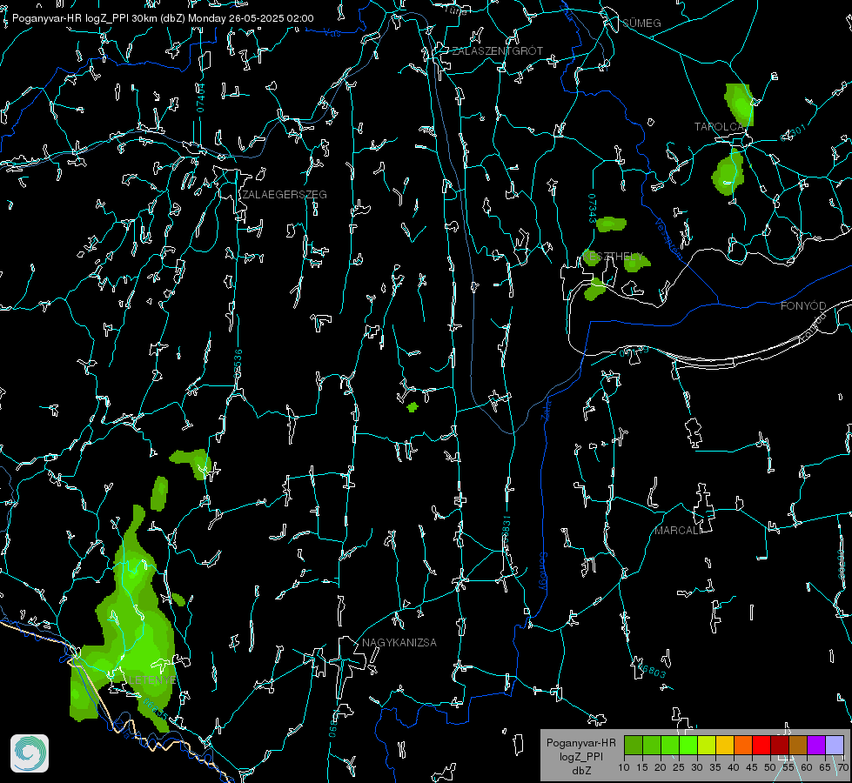
Task: Select the 30-35 dBZ yellow-green swatch
Action: pos(707,745)
